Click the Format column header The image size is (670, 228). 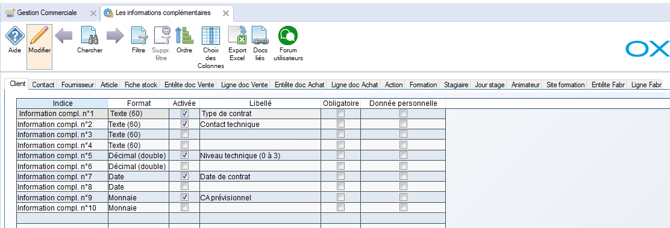139,103
